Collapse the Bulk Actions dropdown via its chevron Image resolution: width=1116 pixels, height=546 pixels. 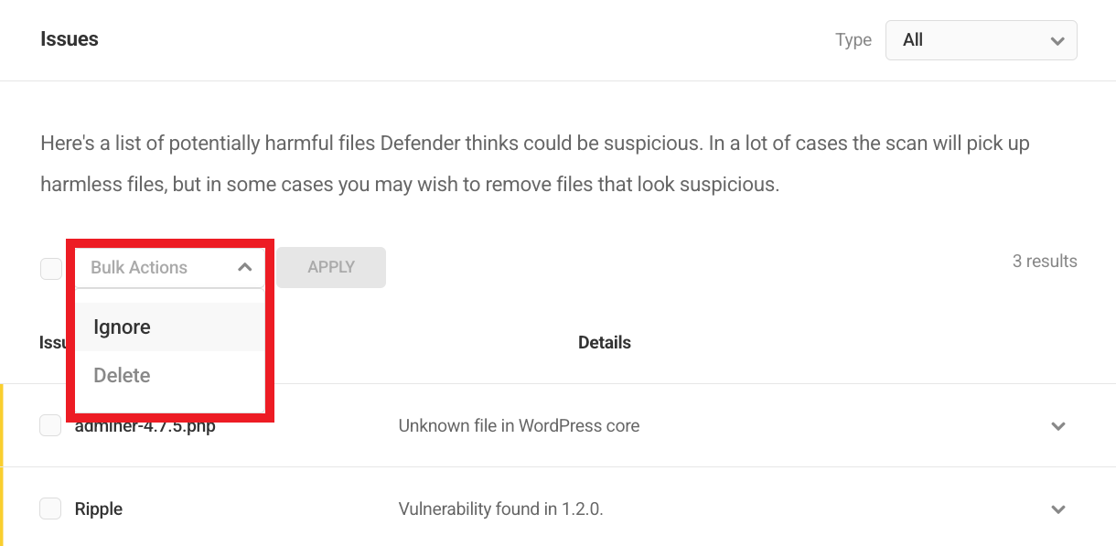244,267
